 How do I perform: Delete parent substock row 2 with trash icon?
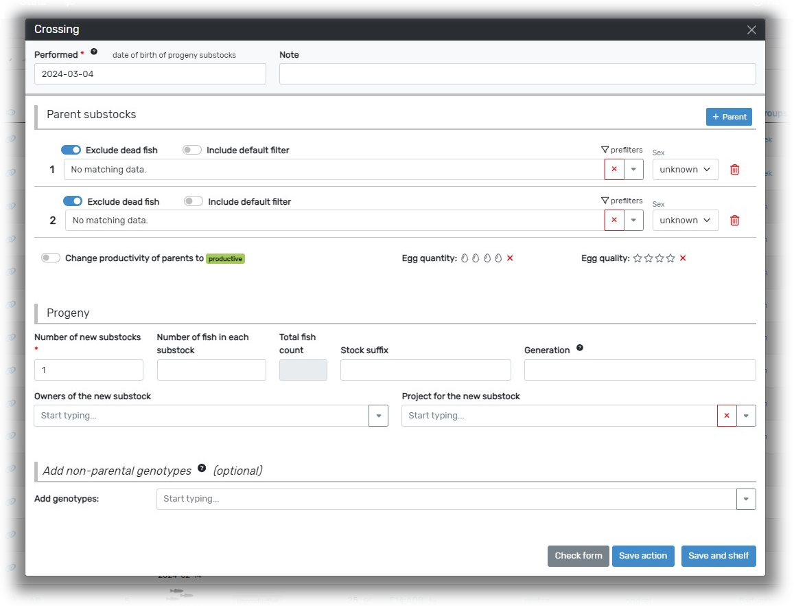pos(734,221)
